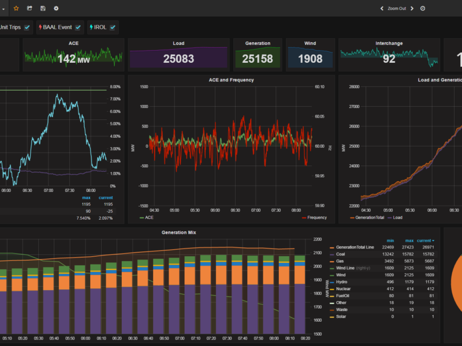Screen dimensions: 462x346
Task: Select Nuclear legend entry
Action: click(343, 289)
